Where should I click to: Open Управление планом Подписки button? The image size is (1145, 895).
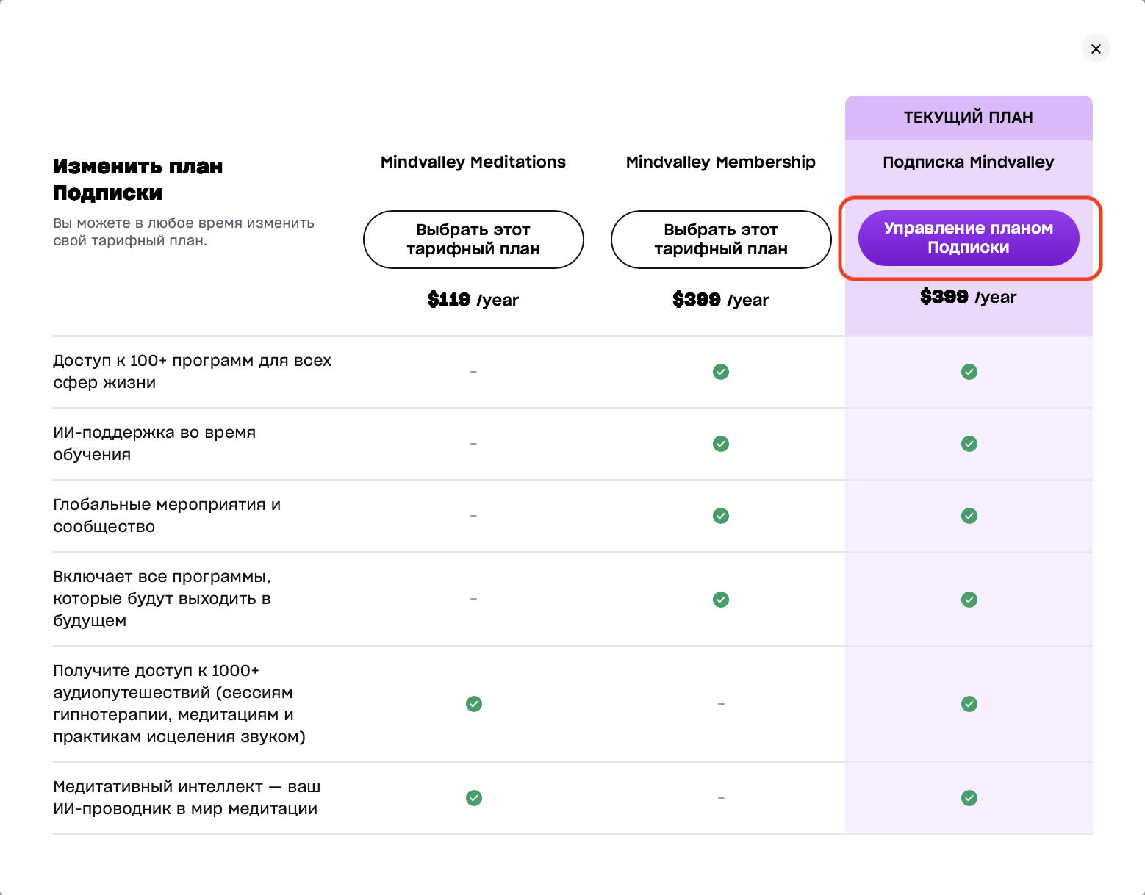(x=969, y=238)
